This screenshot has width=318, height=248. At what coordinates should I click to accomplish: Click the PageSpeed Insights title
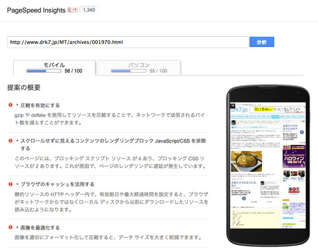36,10
